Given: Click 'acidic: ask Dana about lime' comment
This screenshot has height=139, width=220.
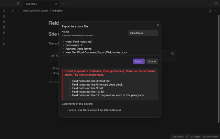Looking at the screenshot, I should (95, 110).
